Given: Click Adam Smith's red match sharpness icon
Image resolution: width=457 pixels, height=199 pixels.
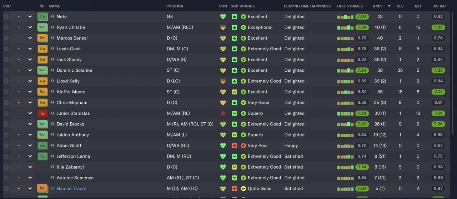Looking at the screenshot, I should tap(234, 146).
